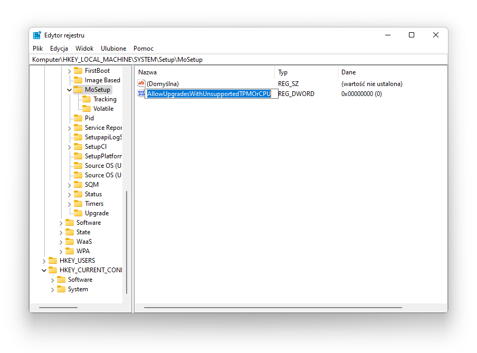
Task: Sort by the Dane column header
Action: (393, 72)
